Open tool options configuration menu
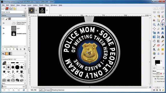The height and width of the screenshot is (93, 166). pyautogui.click(x=163, y=68)
